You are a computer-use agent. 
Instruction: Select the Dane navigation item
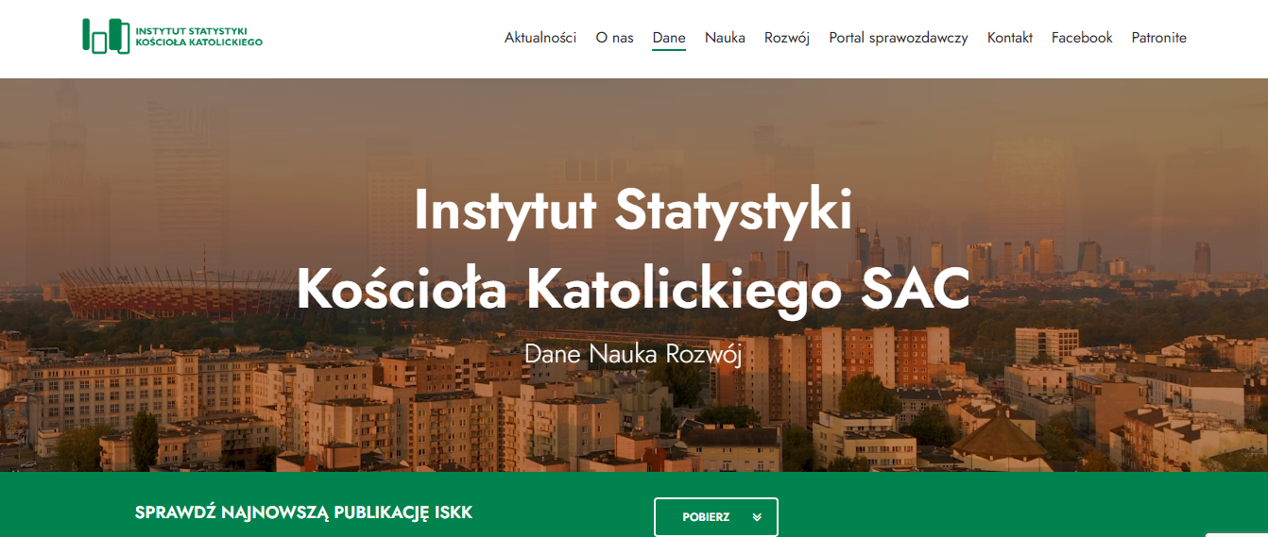(669, 38)
